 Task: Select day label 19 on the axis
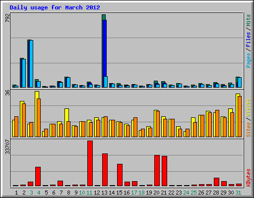pos(149,193)
